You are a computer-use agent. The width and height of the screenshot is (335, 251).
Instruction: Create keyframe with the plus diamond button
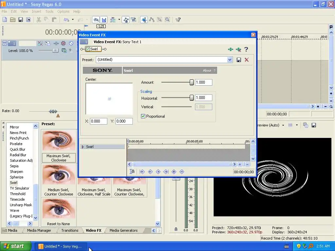click(x=174, y=172)
